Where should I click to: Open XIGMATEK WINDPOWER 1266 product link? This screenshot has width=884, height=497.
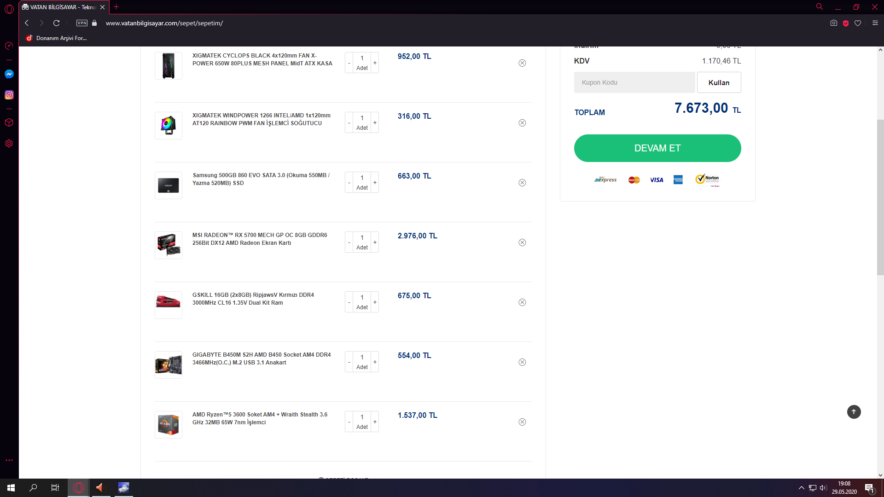(261, 119)
